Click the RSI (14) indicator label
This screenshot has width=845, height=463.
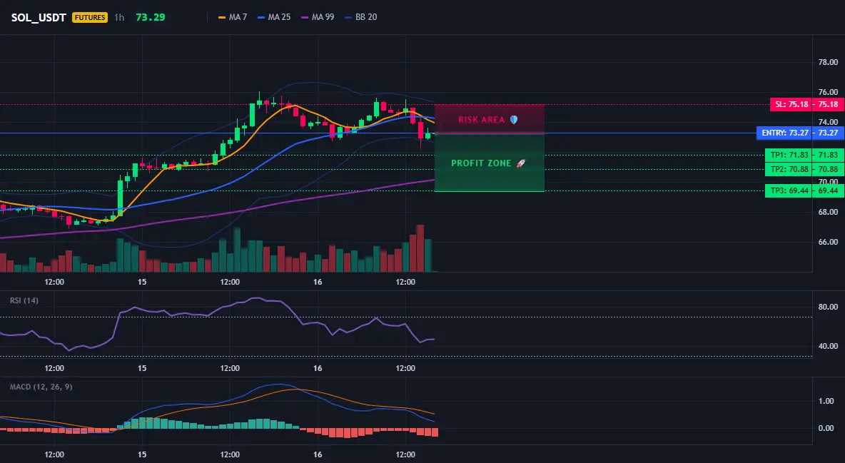(24, 300)
